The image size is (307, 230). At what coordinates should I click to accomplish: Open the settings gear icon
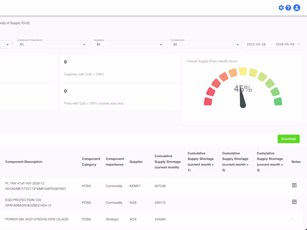tap(281, 8)
